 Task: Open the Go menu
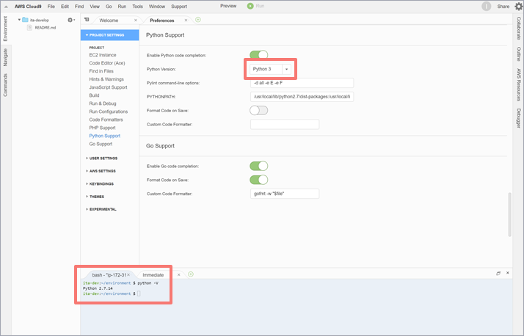pyautogui.click(x=109, y=7)
